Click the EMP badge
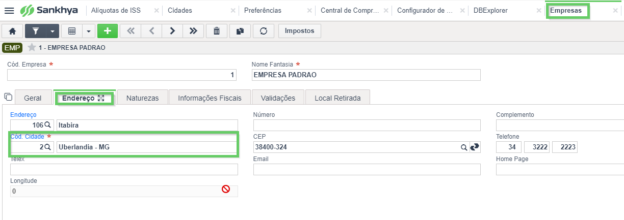Image resolution: width=624 pixels, height=220 pixels. (12, 48)
